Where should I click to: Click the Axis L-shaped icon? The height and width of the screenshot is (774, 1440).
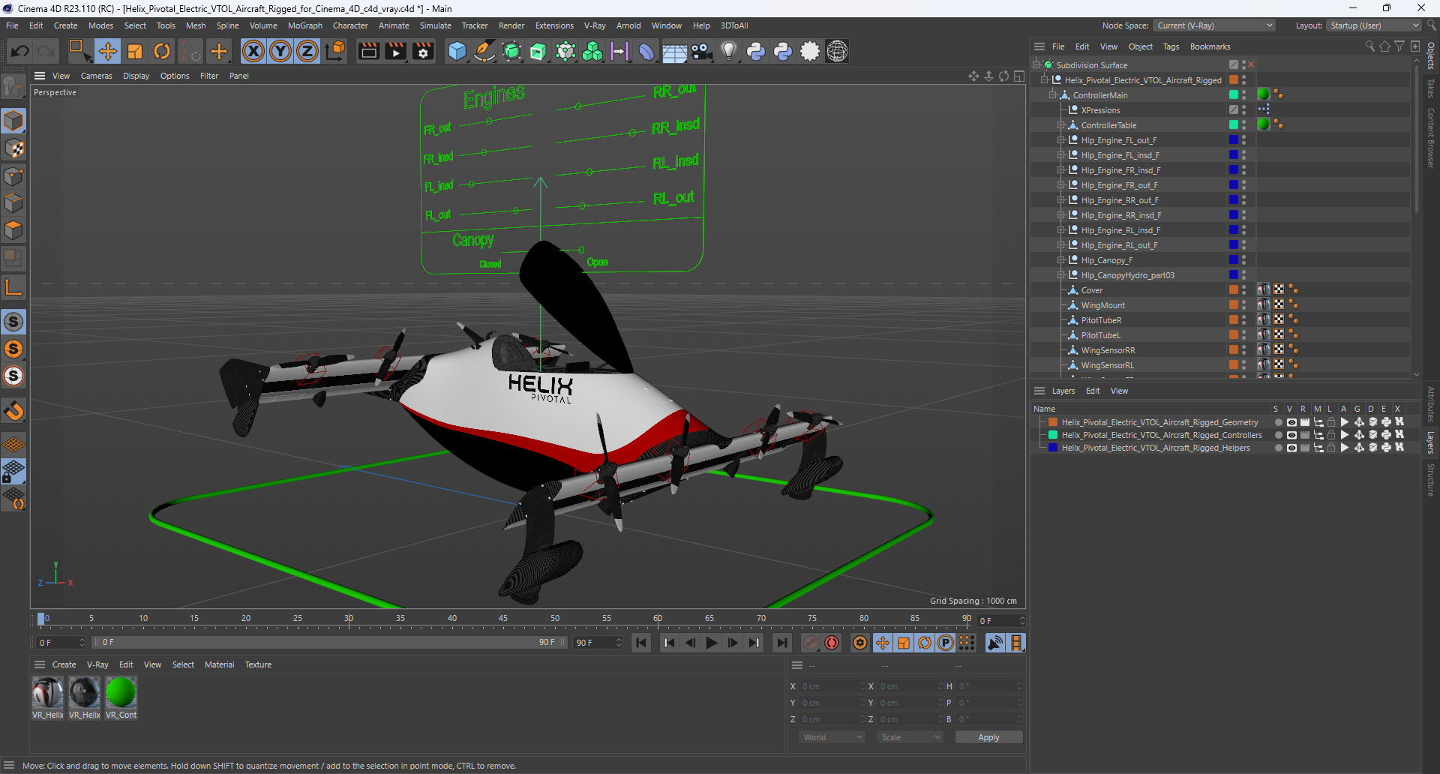[13, 287]
